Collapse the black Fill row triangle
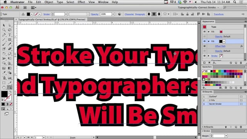 tap(209, 41)
